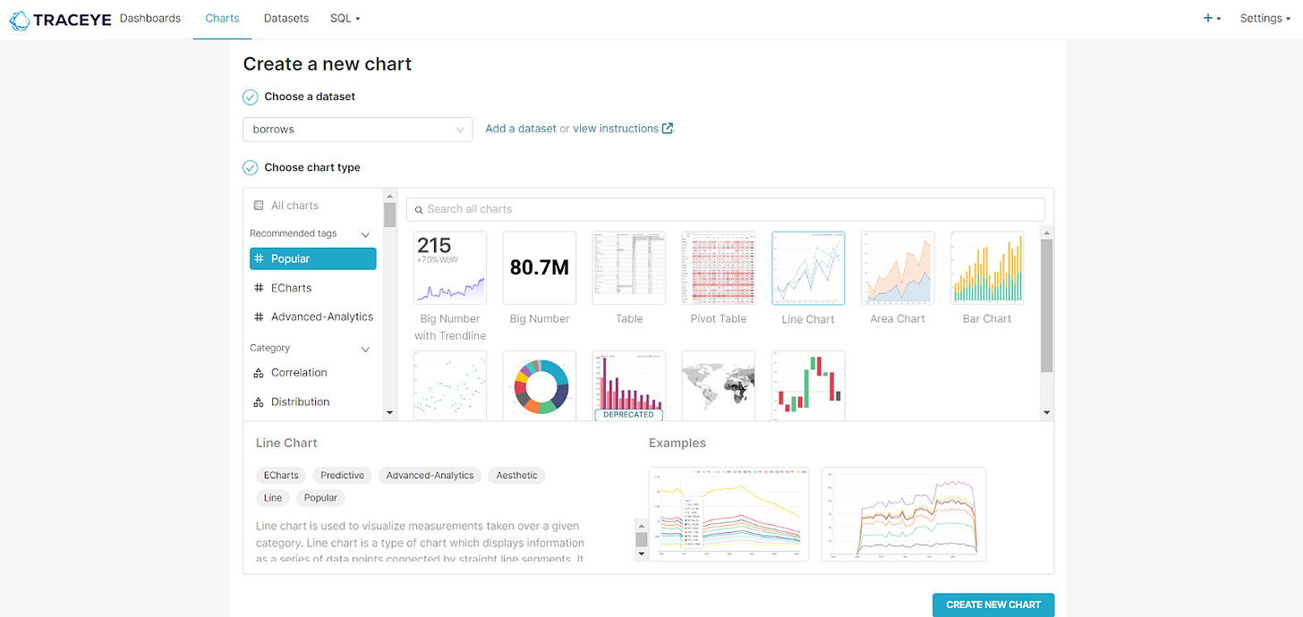Viewport: 1303px width, 617px height.
Task: Click the Correlation category icon
Action: coord(259,373)
